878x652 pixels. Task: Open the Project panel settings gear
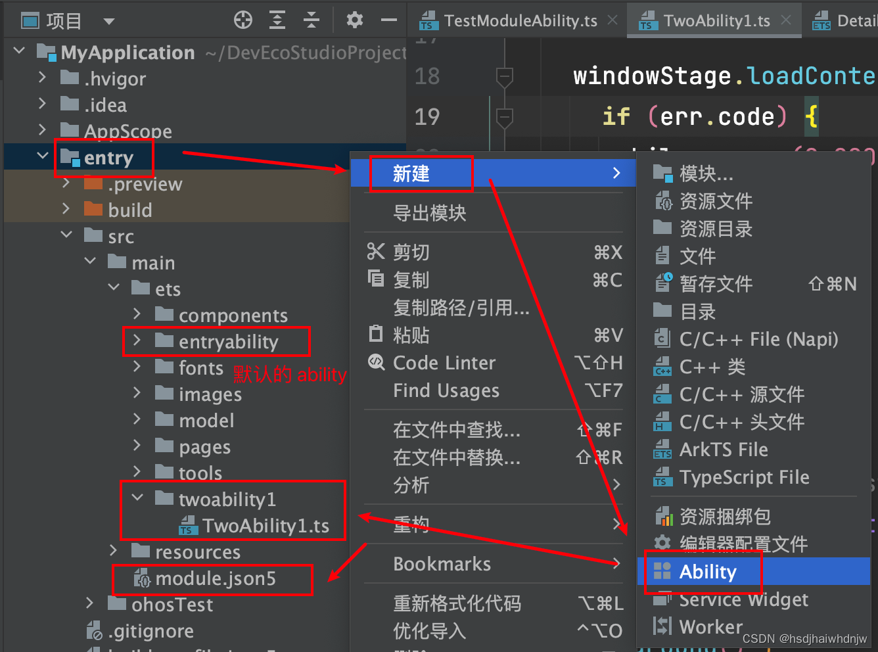pos(354,20)
